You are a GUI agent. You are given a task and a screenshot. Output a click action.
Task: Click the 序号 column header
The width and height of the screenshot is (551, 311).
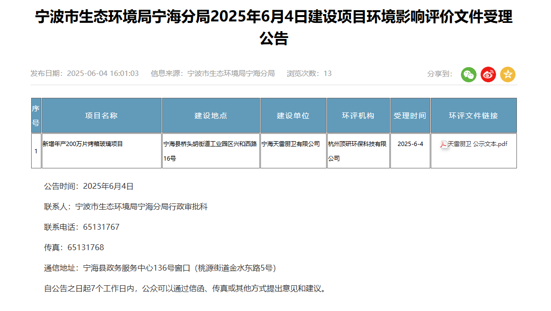point(36,116)
